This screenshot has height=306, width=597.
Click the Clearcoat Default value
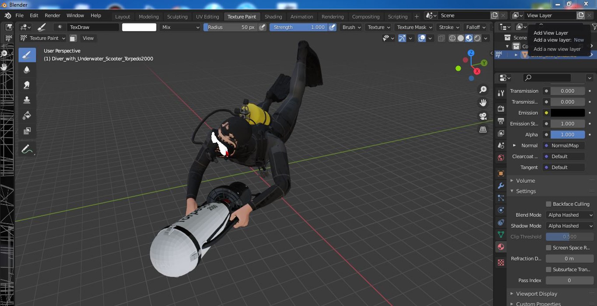564,156
